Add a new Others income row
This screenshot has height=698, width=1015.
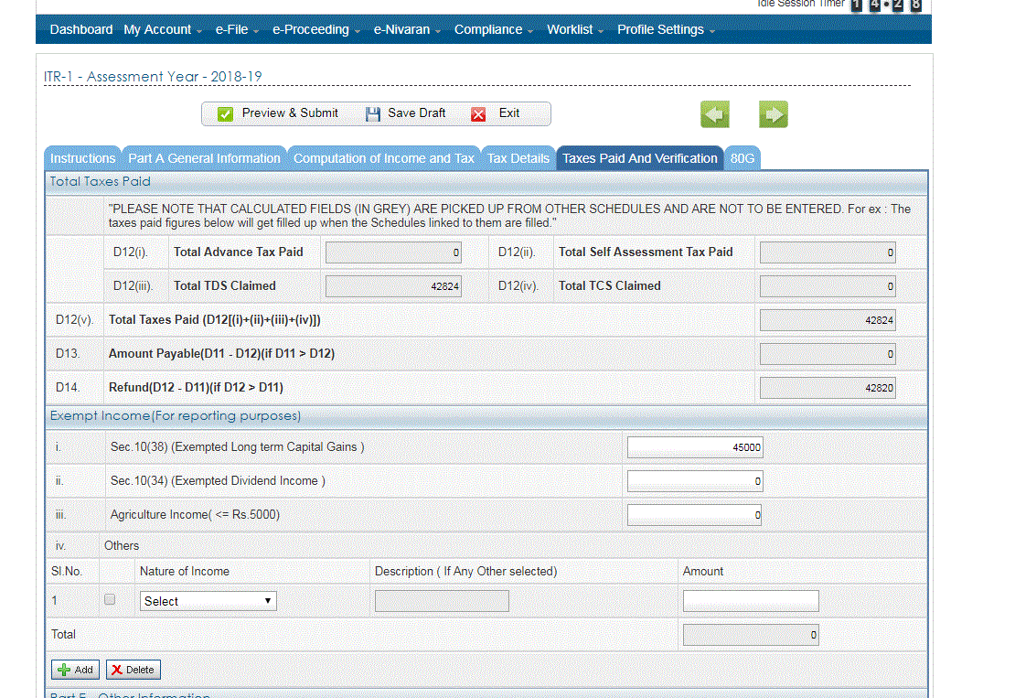(76, 670)
